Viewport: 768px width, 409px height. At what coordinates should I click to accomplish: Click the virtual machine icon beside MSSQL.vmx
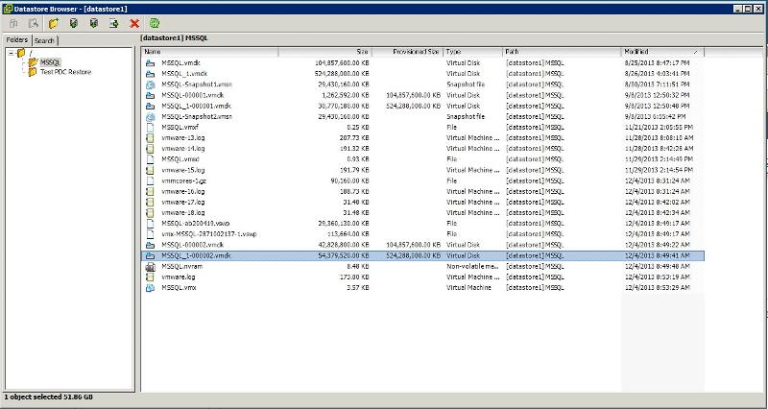[x=151, y=287]
